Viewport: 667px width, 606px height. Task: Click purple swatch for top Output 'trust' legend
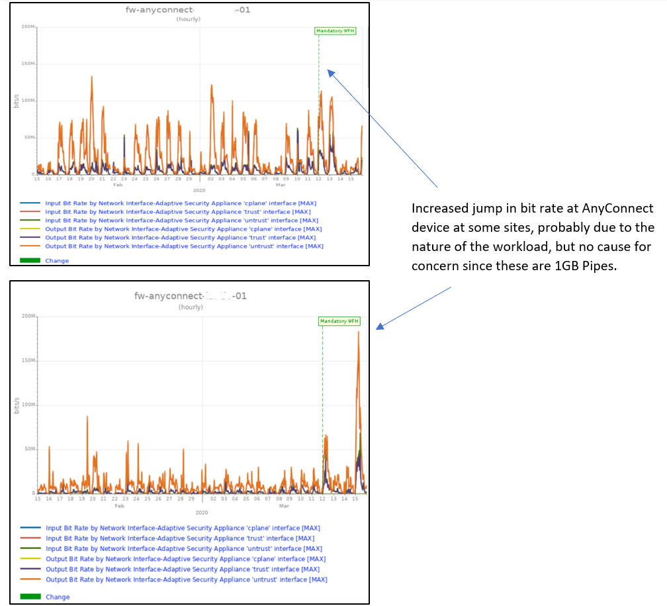[x=30, y=238]
